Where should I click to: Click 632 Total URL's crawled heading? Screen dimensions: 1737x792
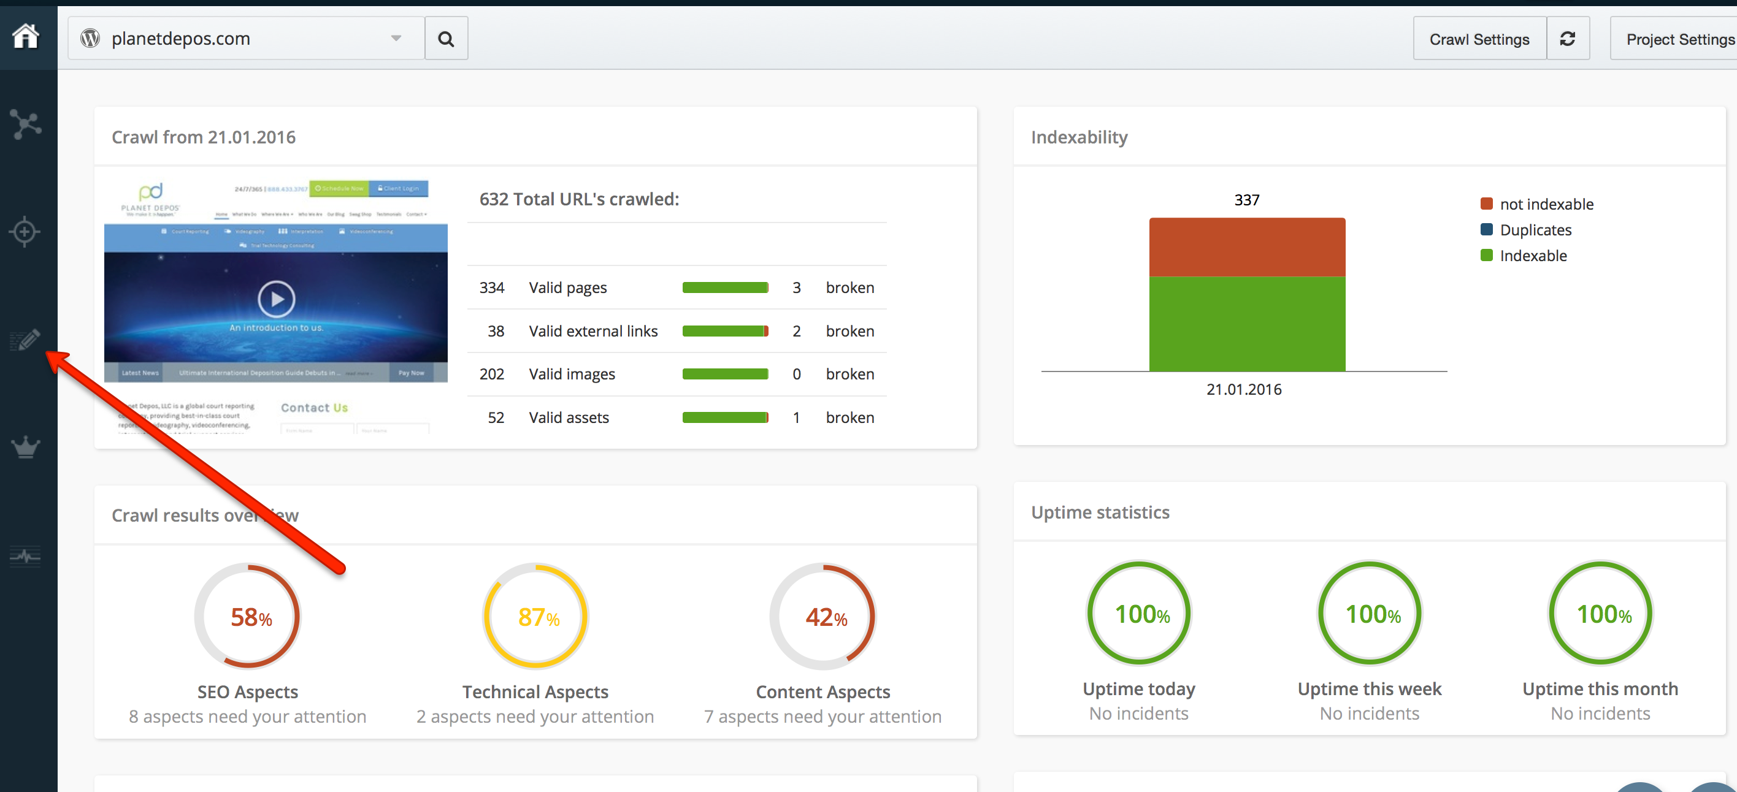coord(579,199)
